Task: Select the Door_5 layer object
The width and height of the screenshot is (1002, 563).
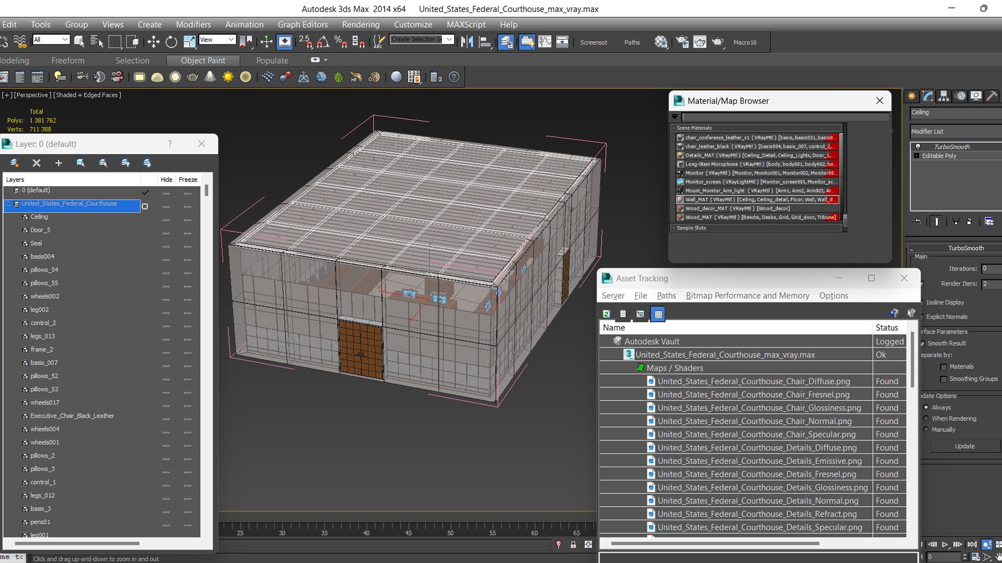Action: [40, 230]
